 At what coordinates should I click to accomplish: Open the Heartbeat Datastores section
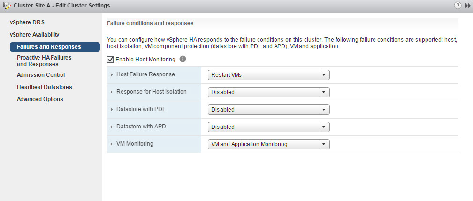click(44, 87)
